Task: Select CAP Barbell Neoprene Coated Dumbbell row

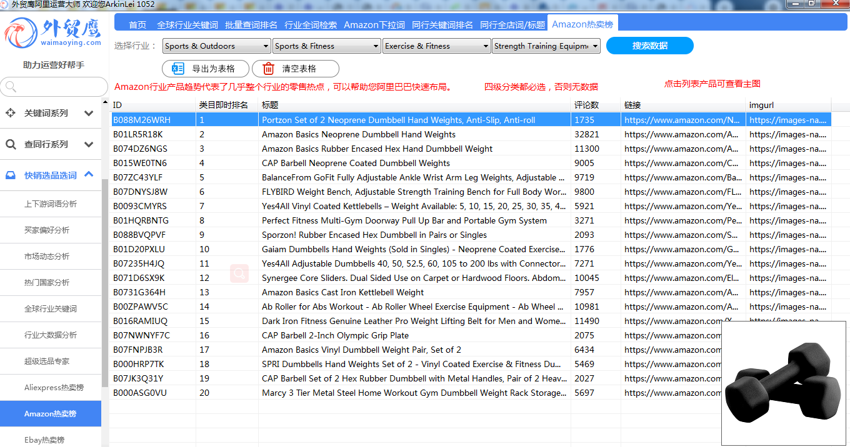Action: point(471,163)
